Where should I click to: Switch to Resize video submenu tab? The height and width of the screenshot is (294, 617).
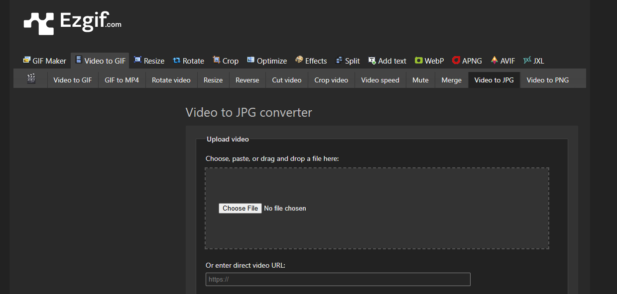tap(213, 80)
